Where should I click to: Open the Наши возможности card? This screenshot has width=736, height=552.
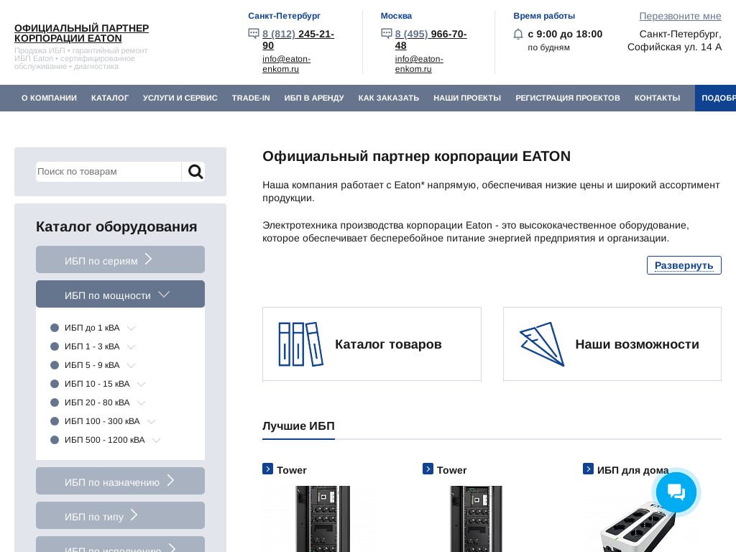[x=612, y=344]
